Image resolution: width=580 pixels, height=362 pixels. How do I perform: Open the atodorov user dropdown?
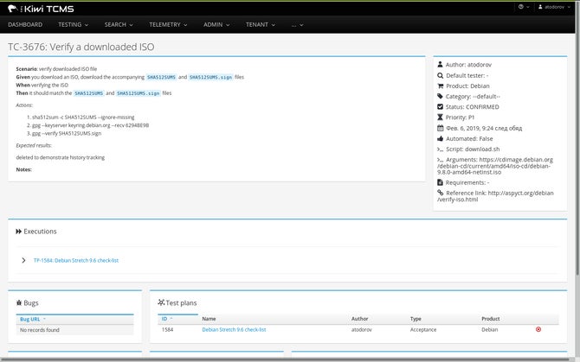554,7
